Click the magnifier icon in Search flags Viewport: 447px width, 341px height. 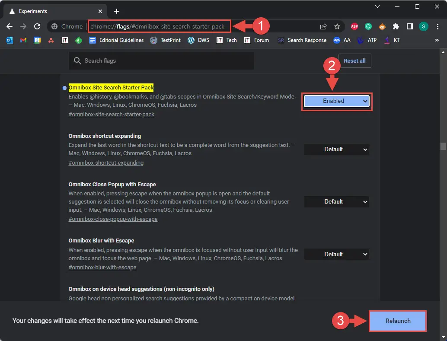77,61
